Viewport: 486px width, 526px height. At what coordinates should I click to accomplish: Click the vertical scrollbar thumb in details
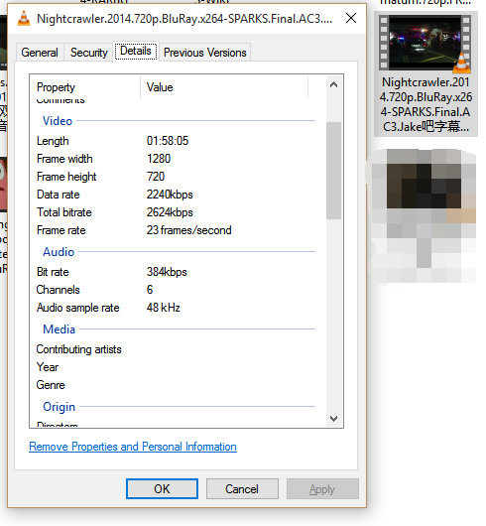(x=333, y=171)
